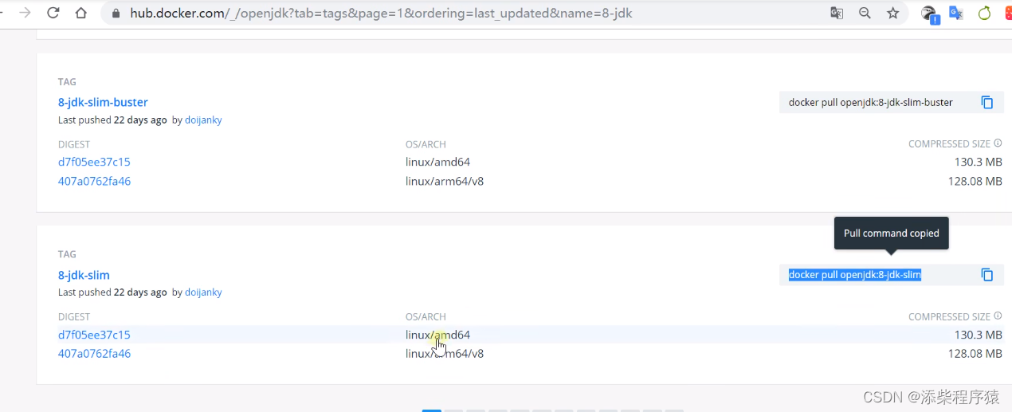
Task: Click 'linux/arm64/v8' in the 8-jdk-slim-buster card
Action: click(445, 181)
